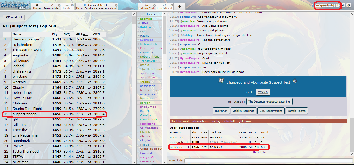Open a new room with plus icon
Viewport: 354px width, 165px height.
(180, 6)
